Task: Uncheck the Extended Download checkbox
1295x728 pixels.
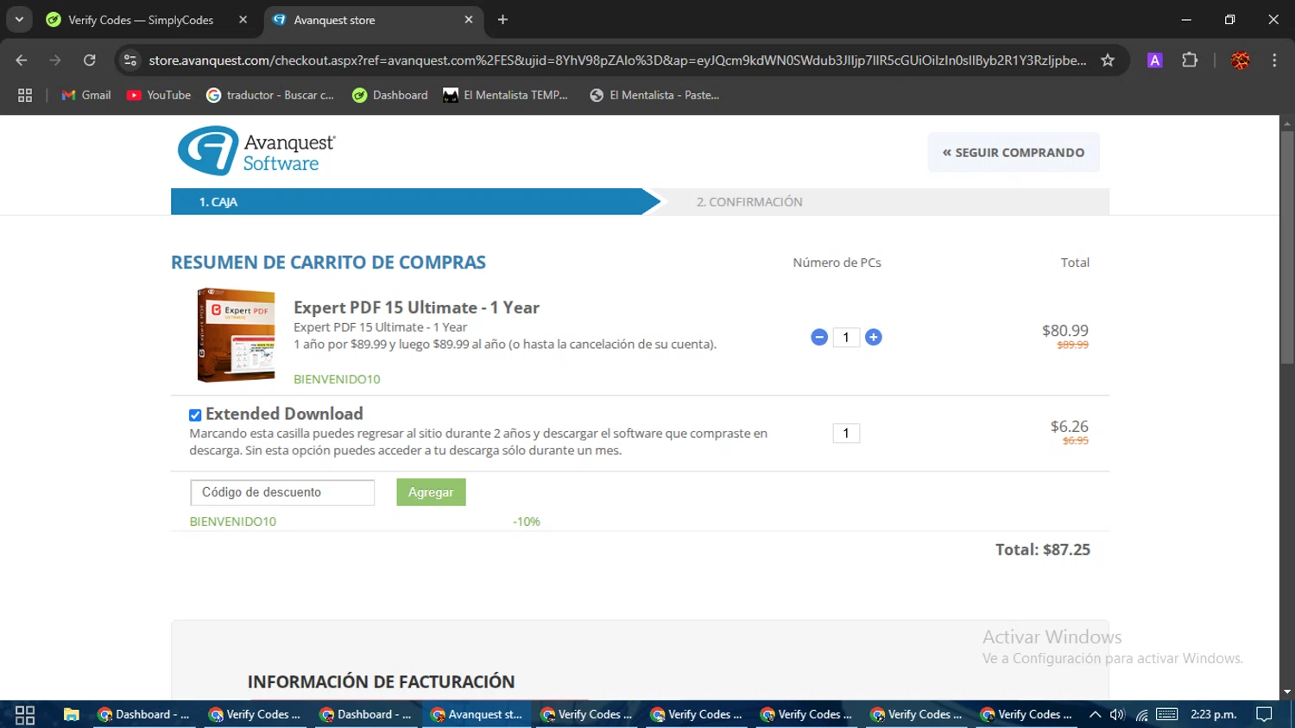Action: tap(195, 415)
